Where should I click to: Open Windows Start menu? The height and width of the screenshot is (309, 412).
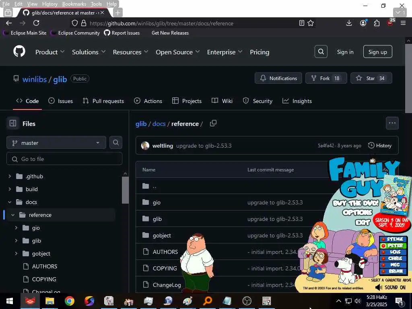pyautogui.click(x=10, y=301)
